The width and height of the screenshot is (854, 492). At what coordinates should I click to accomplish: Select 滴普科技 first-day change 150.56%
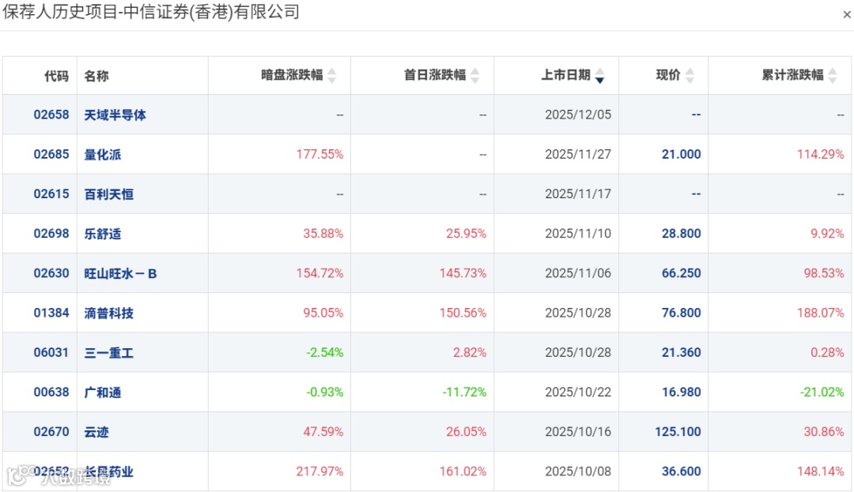pos(463,314)
